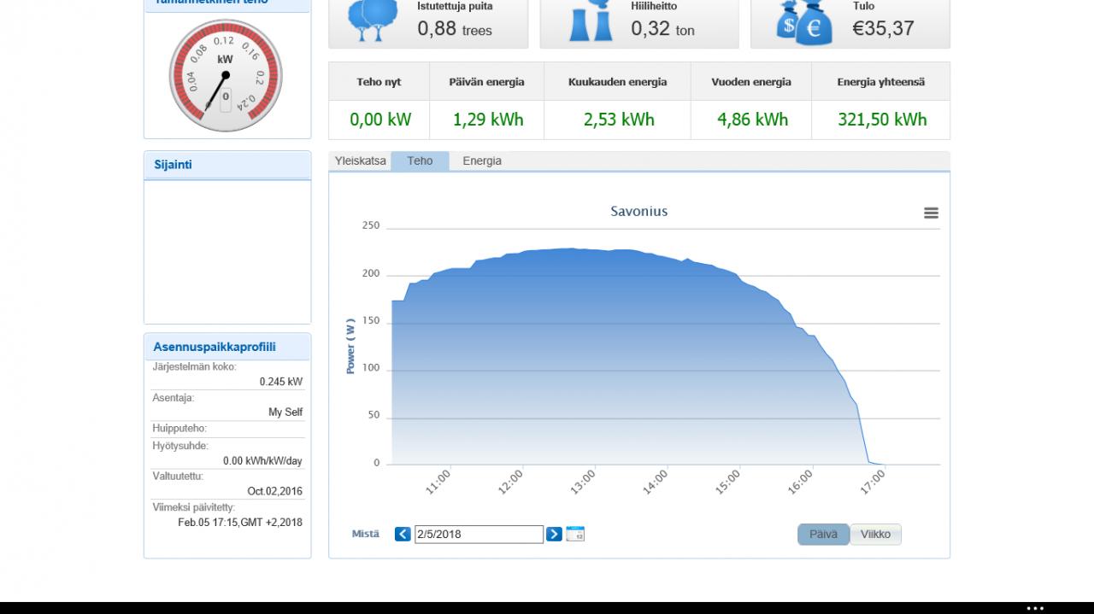The height and width of the screenshot is (614, 1094).
Task: Open the calendar date picker icon
Action: [x=575, y=534]
